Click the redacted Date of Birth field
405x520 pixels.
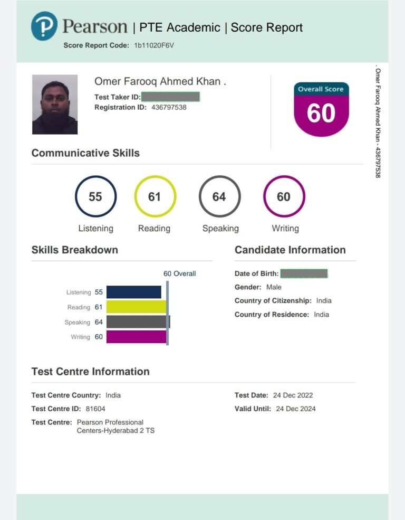(304, 273)
